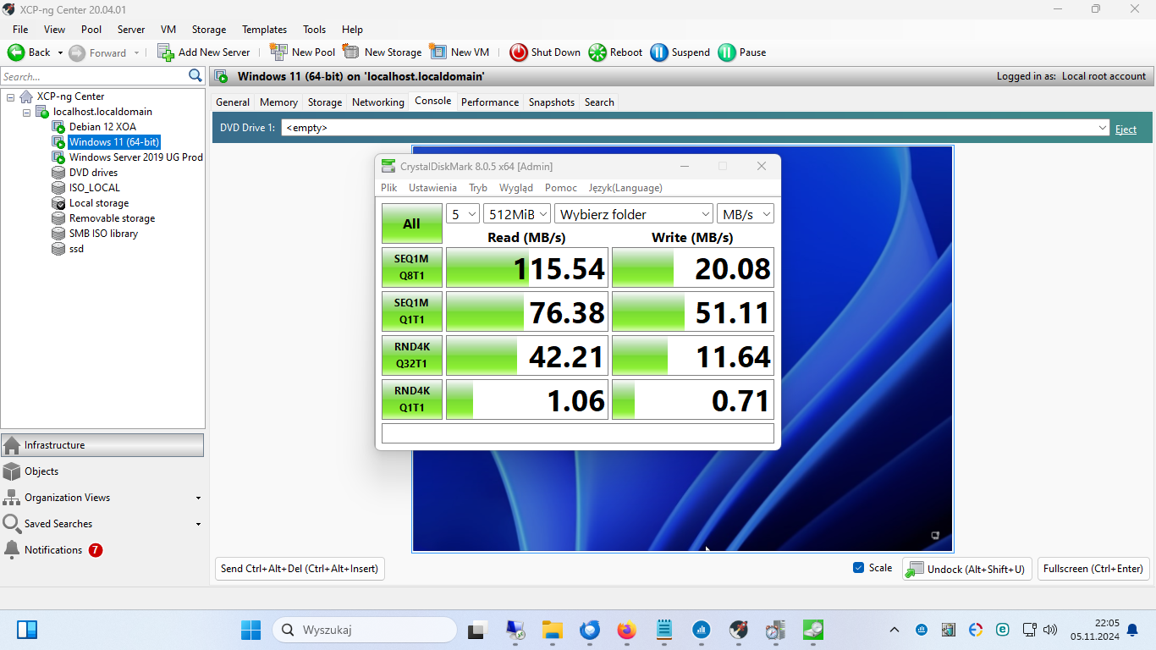The height and width of the screenshot is (650, 1156).
Task: Expand the Saved Searches dropdown arrow
Action: pyautogui.click(x=198, y=524)
